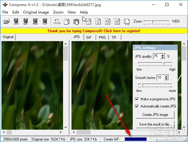
Task: Click the copy icon in the toolbar
Action: click(67, 21)
